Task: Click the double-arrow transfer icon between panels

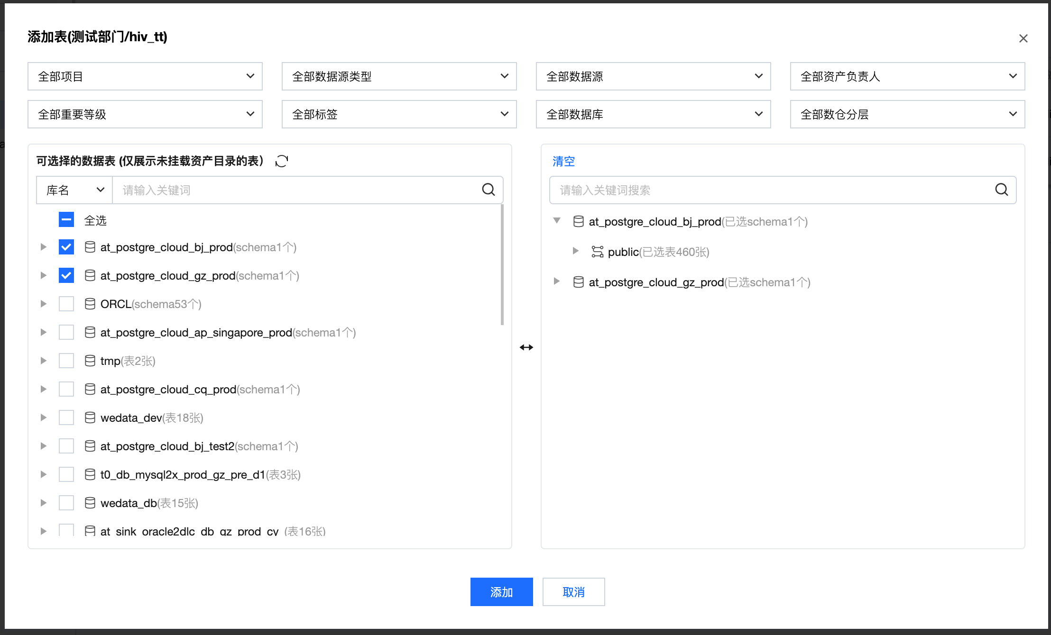Action: pos(526,347)
